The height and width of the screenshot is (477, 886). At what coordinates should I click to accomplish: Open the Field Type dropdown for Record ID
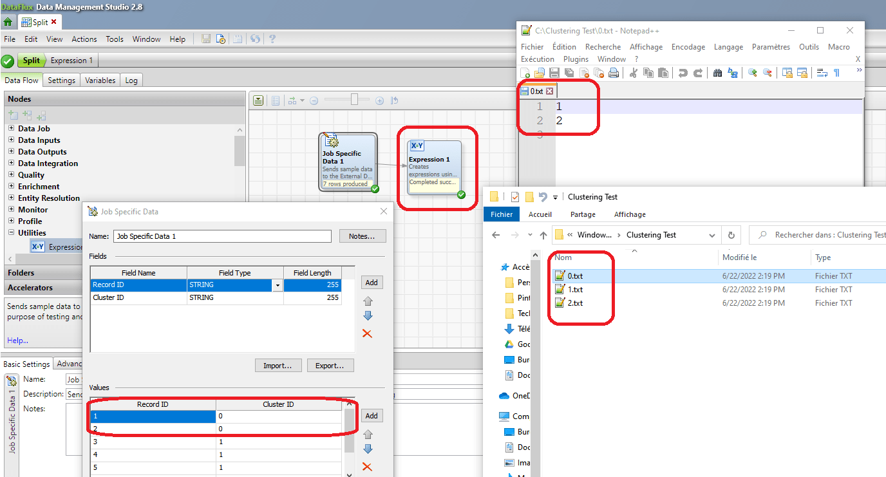(x=279, y=285)
